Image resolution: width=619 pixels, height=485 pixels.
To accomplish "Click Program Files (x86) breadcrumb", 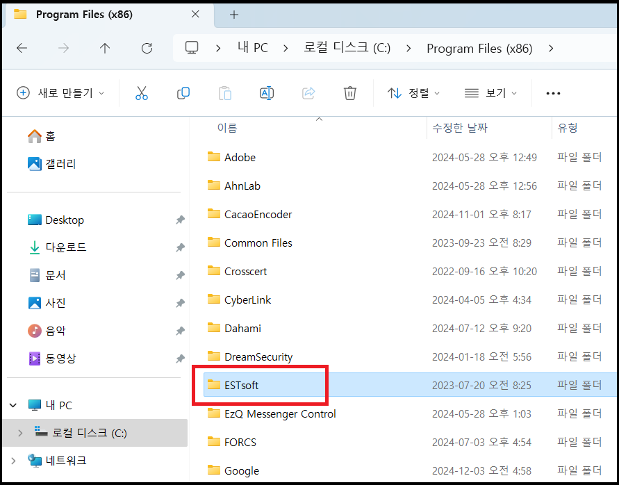I will pyautogui.click(x=479, y=48).
